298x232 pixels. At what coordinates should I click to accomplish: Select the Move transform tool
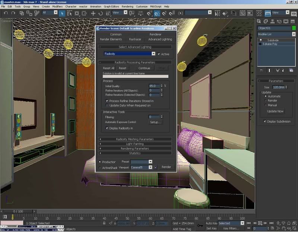pyautogui.click(x=93, y=13)
